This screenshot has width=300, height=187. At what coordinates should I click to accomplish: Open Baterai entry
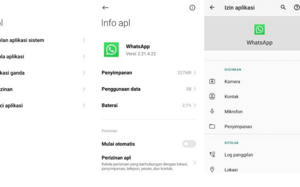[149, 105]
